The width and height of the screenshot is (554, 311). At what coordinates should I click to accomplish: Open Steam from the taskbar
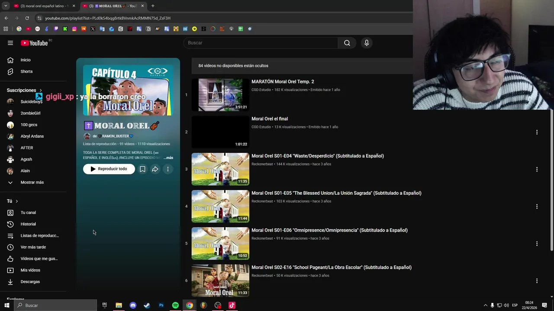[147, 305]
